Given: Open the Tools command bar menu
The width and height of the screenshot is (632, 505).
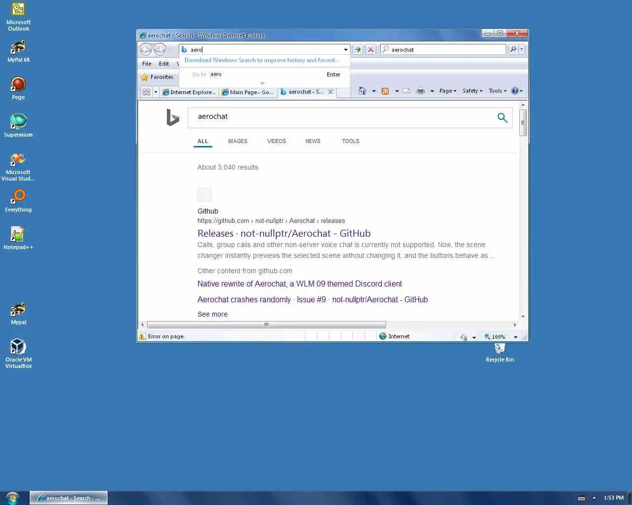Looking at the screenshot, I should point(498,91).
